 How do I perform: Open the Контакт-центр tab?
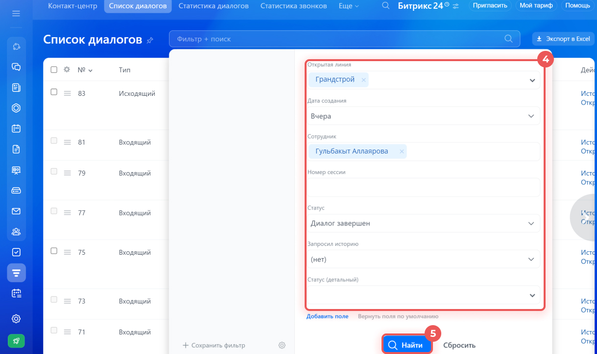coord(72,6)
